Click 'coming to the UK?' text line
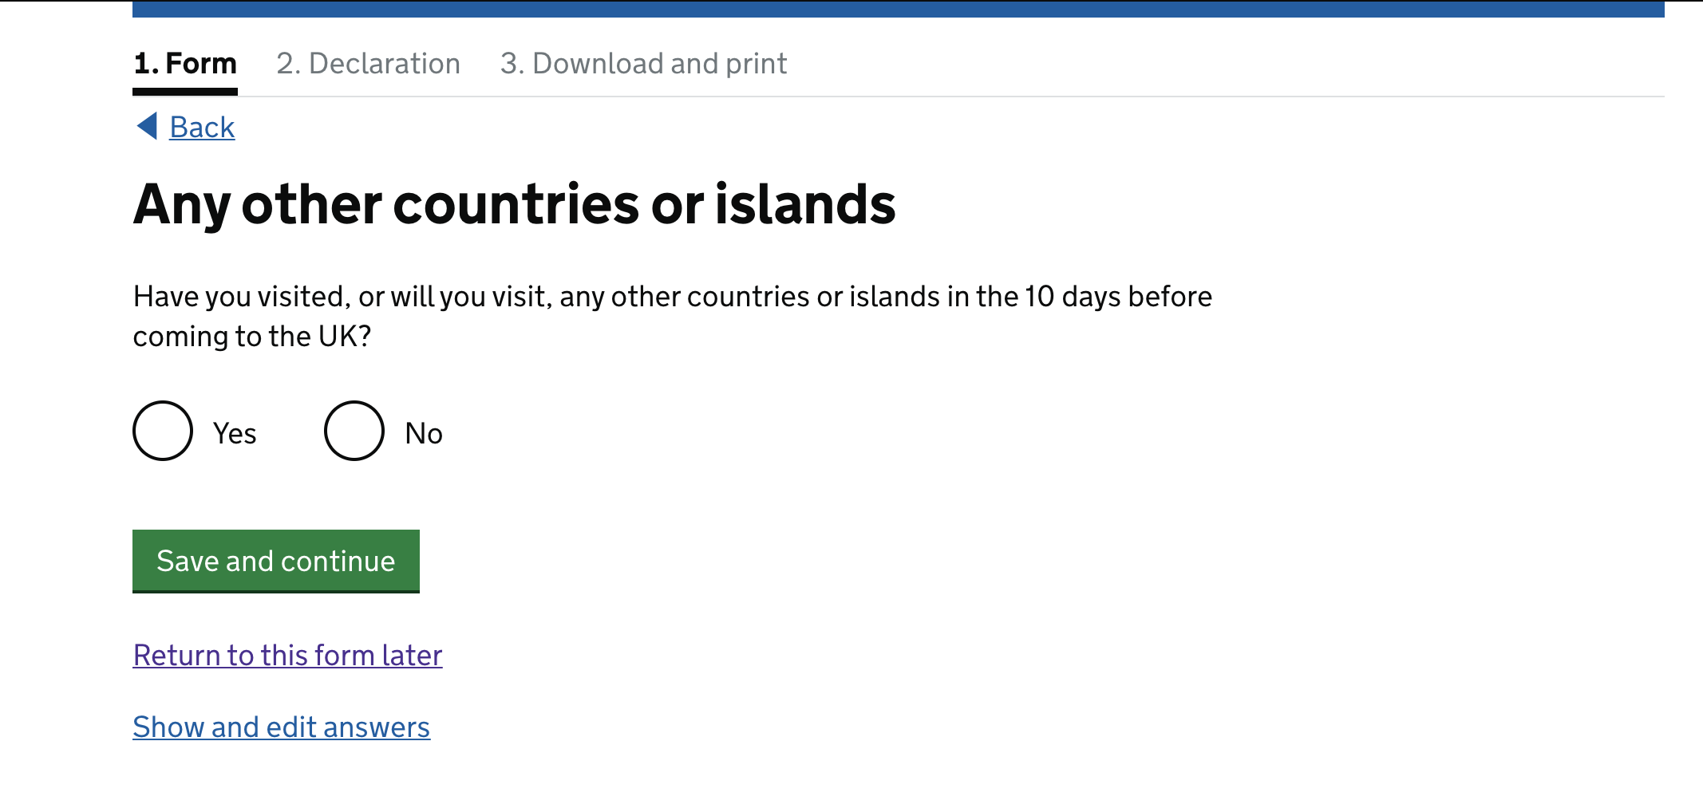Viewport: 1703px width, 812px height. point(252,337)
